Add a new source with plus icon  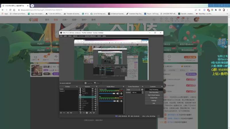80,113
